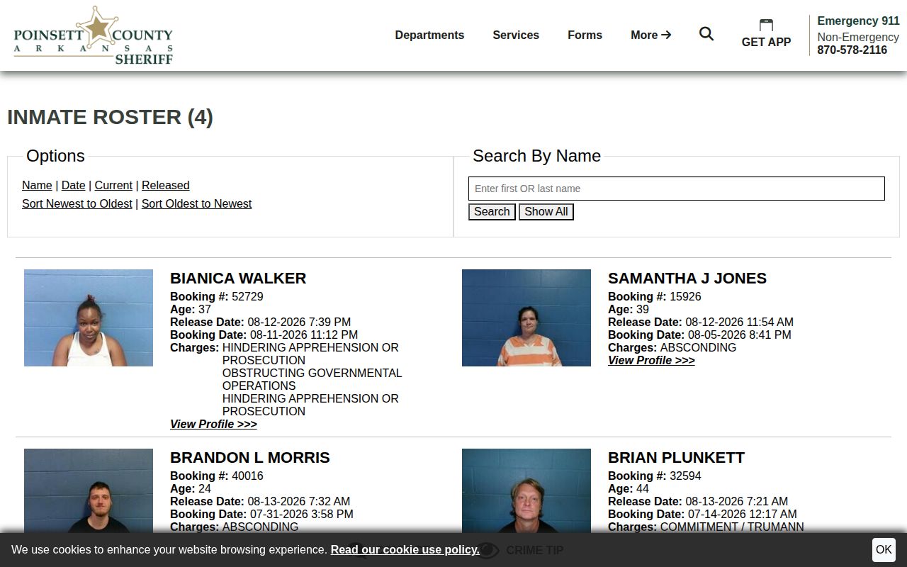This screenshot has height=567, width=907.
Task: Open the Departments menu
Action: pyautogui.click(x=429, y=35)
